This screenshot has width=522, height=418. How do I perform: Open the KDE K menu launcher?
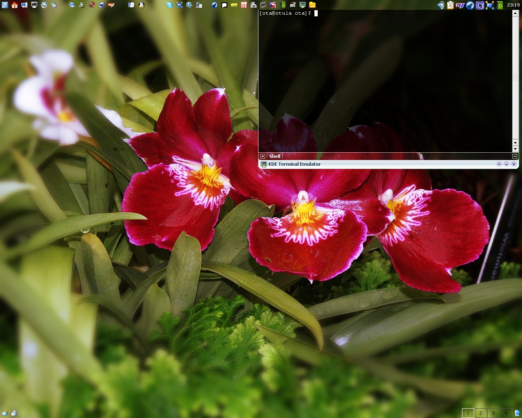click(x=5, y=5)
